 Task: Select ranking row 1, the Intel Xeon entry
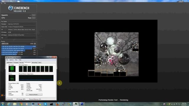pos(19,47)
